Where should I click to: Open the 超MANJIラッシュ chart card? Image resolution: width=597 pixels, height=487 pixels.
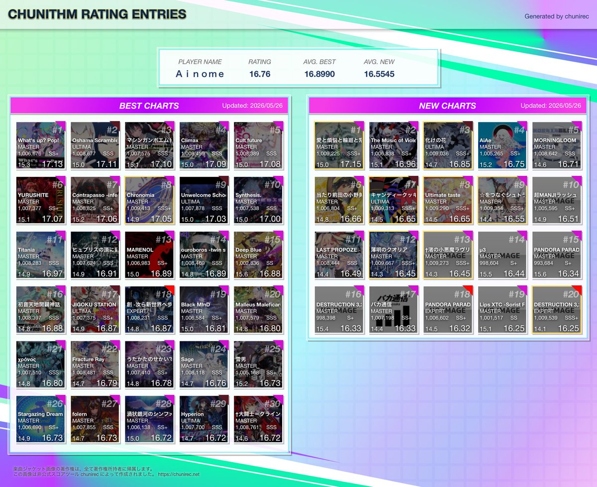coord(557,200)
